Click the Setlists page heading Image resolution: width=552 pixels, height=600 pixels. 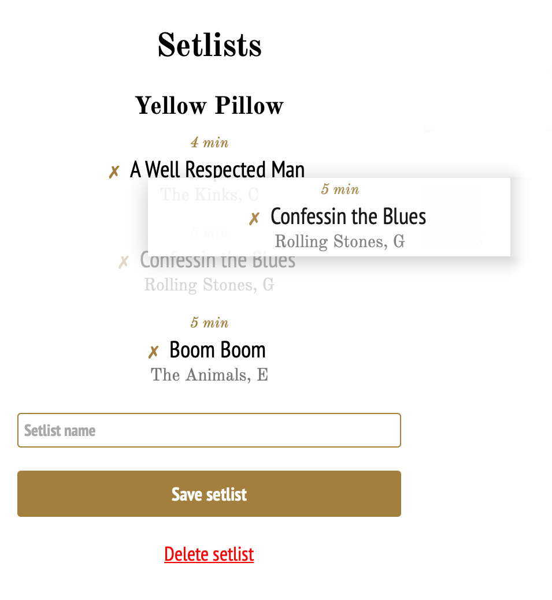[209, 45]
